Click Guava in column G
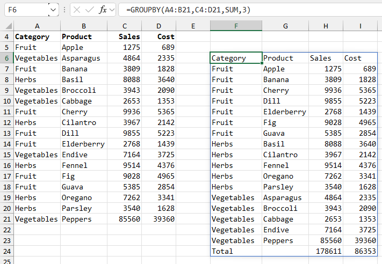The image size is (382, 264). [x=285, y=133]
